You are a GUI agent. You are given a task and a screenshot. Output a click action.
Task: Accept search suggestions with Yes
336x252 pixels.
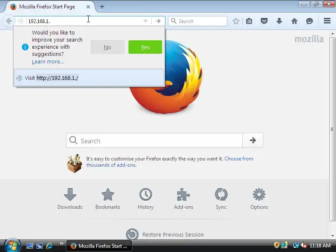click(145, 47)
